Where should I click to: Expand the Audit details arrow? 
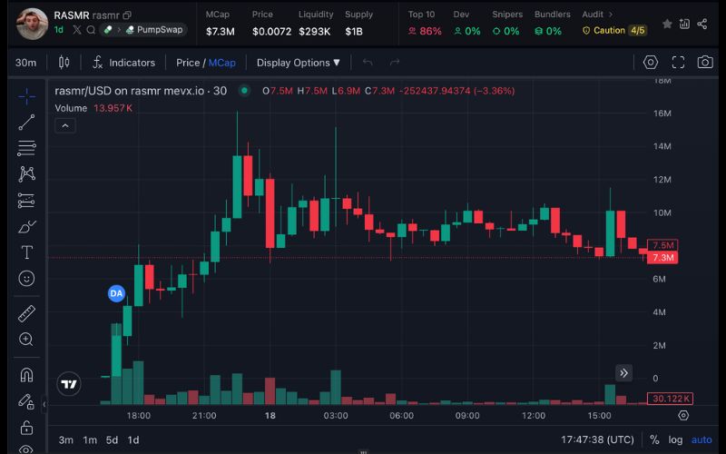pyautogui.click(x=610, y=15)
